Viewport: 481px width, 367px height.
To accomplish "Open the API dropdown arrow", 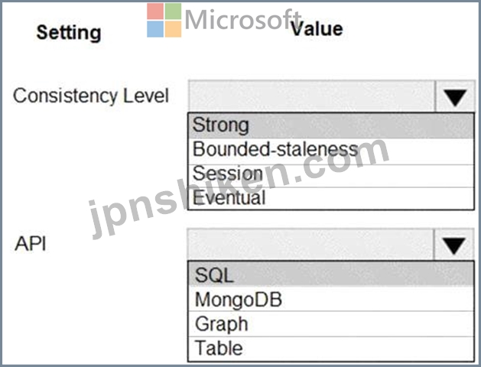I will click(454, 245).
